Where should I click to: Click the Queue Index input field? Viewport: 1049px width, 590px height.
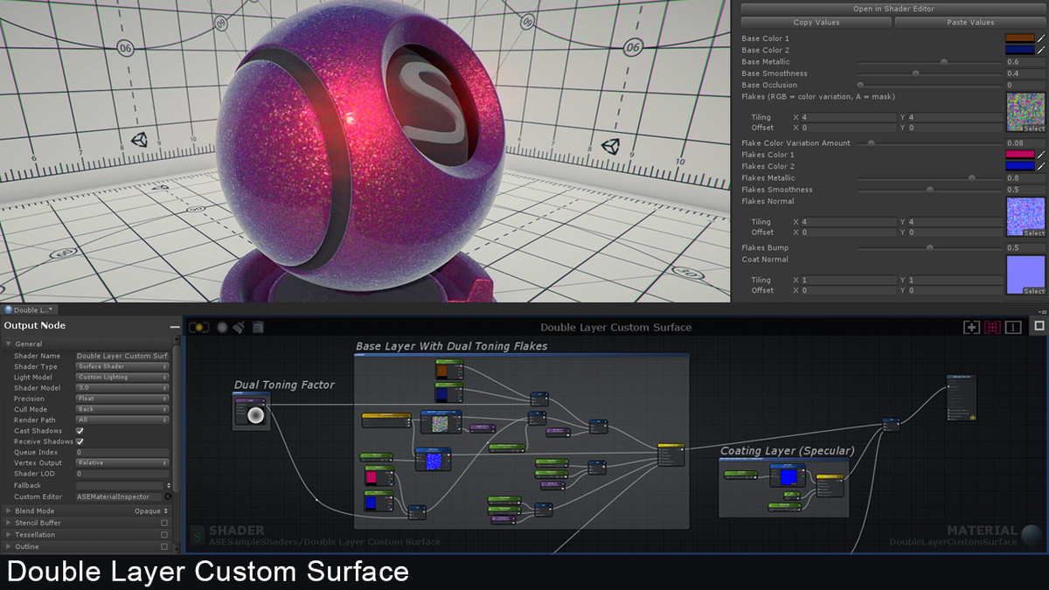tap(122, 452)
